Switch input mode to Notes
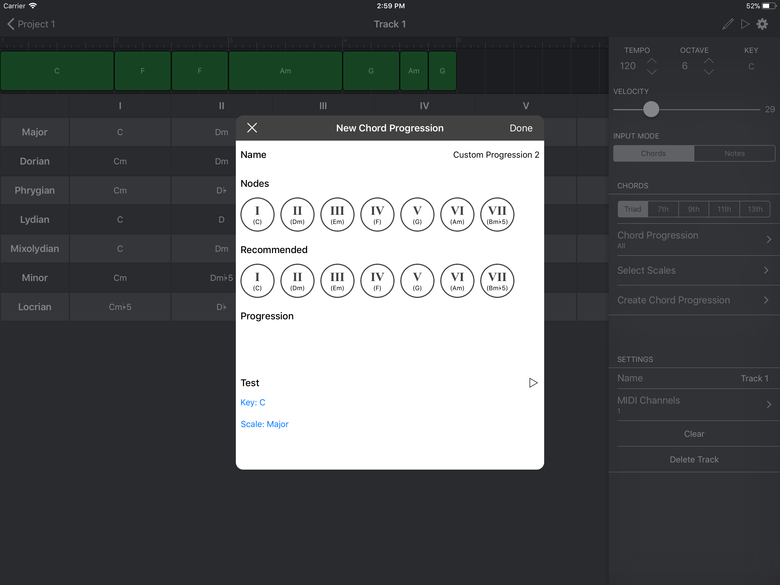Viewport: 780px width, 585px height. pos(735,153)
